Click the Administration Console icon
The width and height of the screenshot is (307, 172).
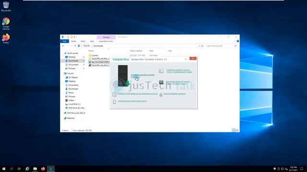[x=161, y=71]
